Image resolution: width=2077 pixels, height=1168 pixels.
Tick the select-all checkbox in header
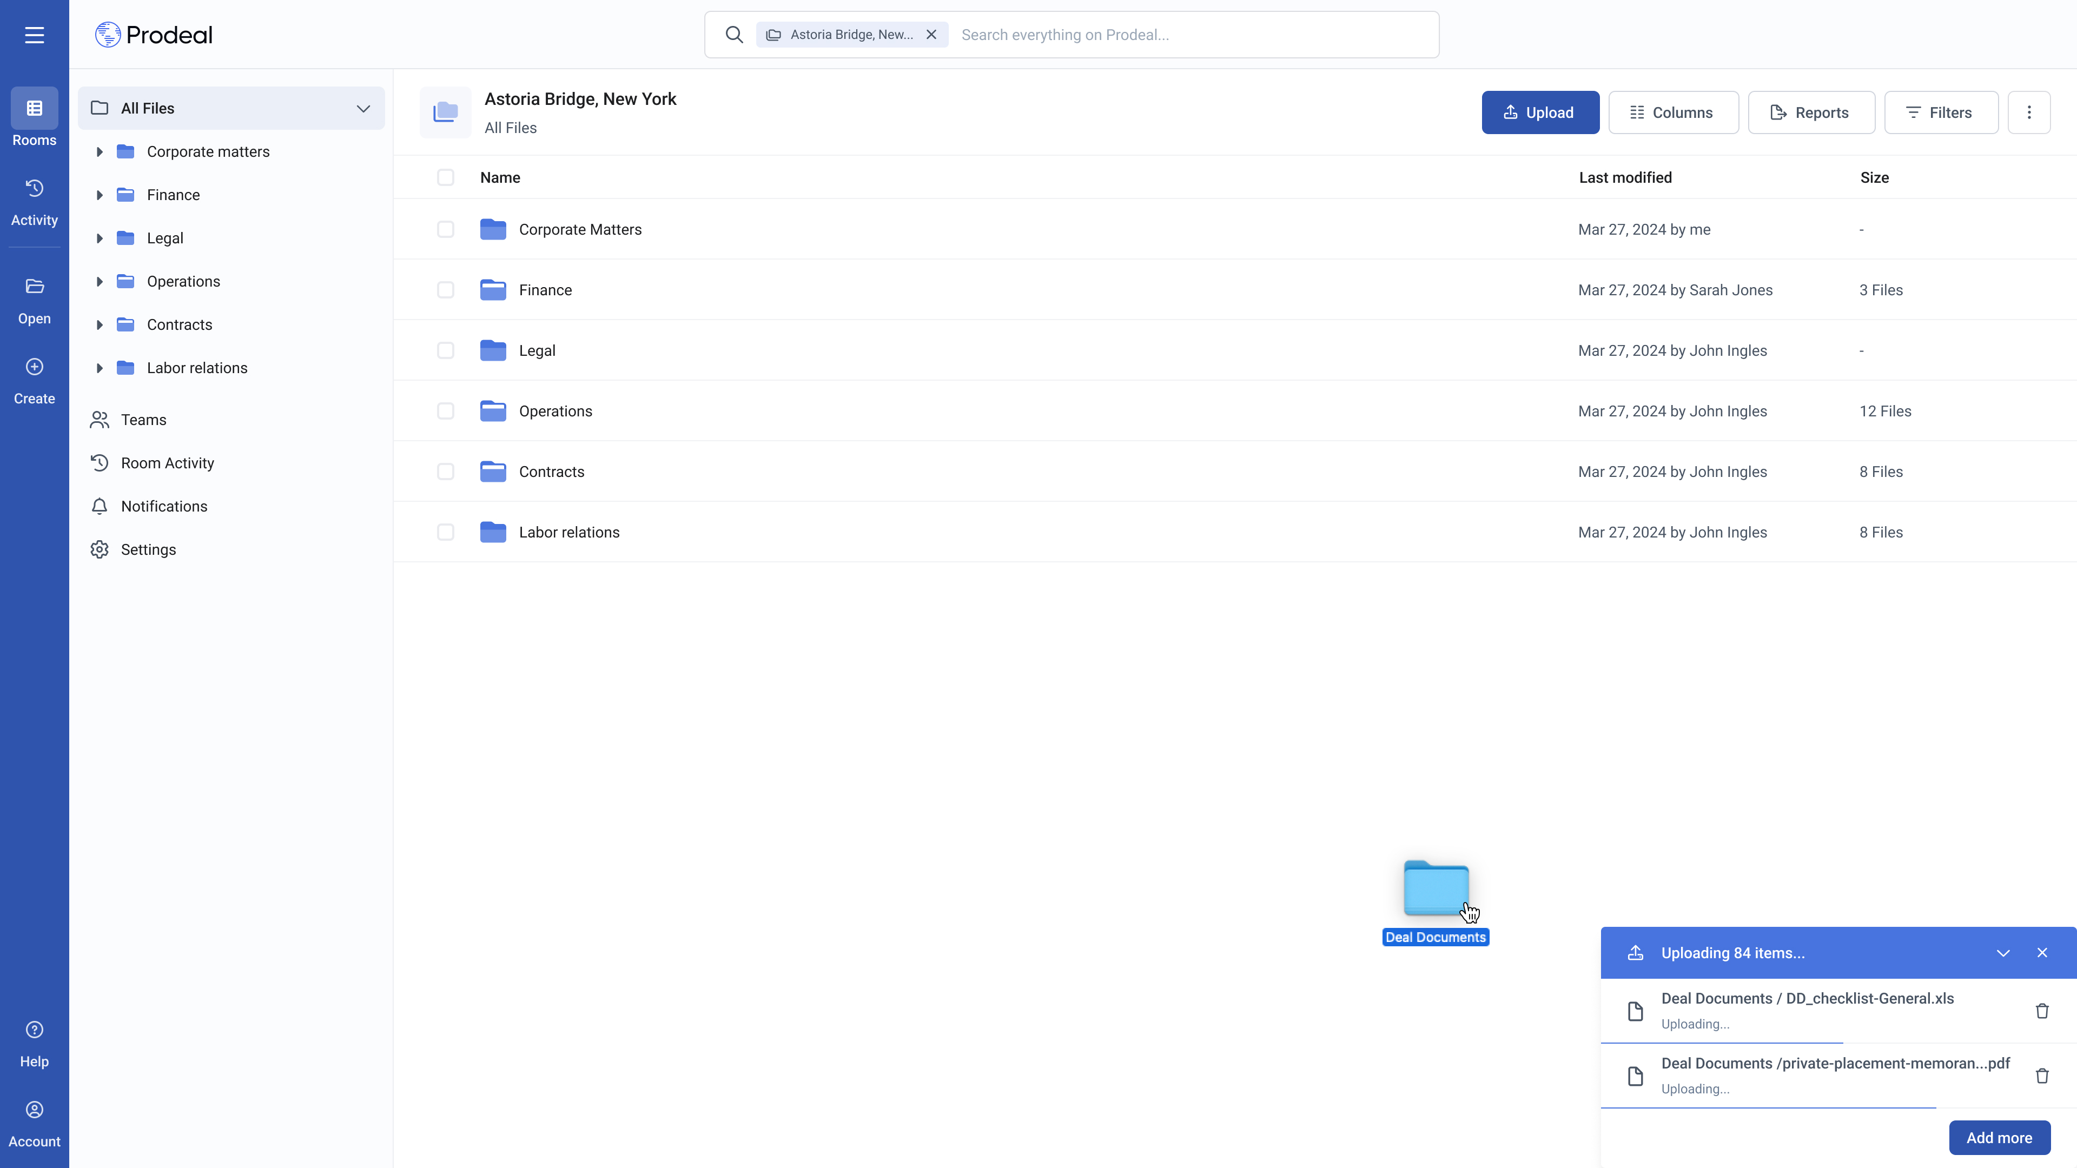click(445, 177)
